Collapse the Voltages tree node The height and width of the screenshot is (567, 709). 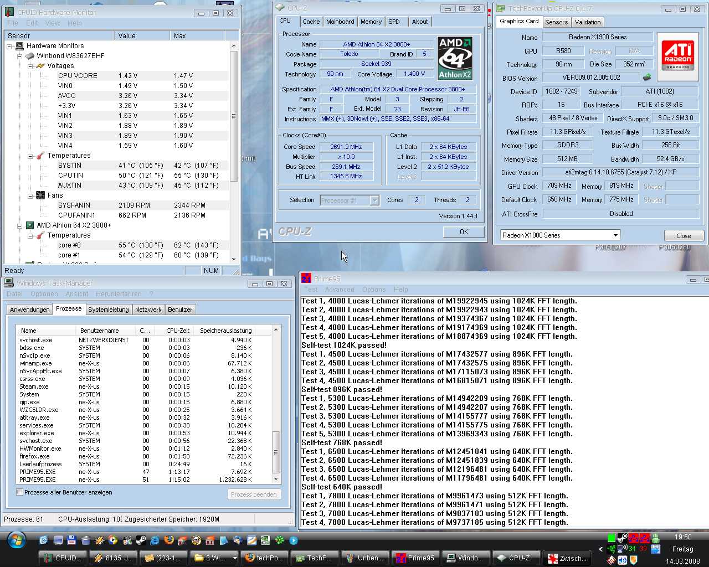(x=30, y=66)
